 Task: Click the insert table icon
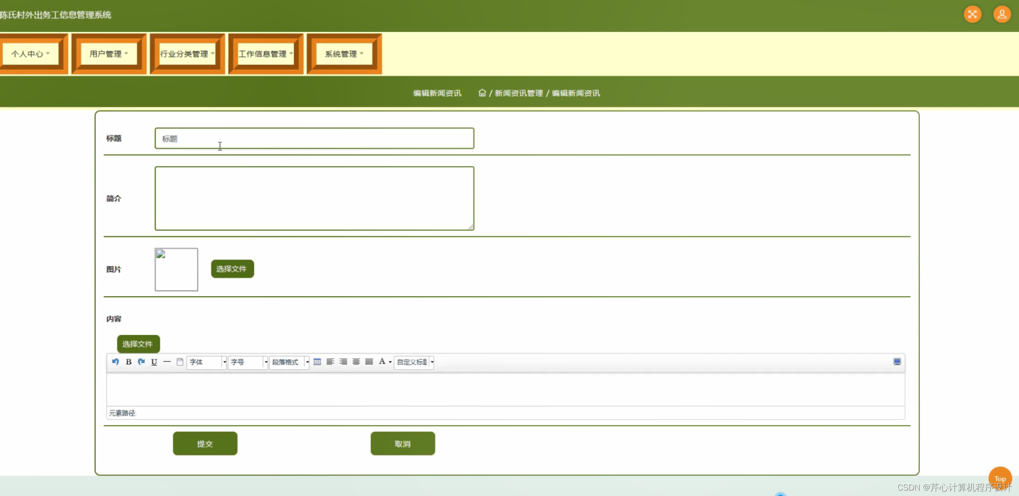click(x=317, y=362)
